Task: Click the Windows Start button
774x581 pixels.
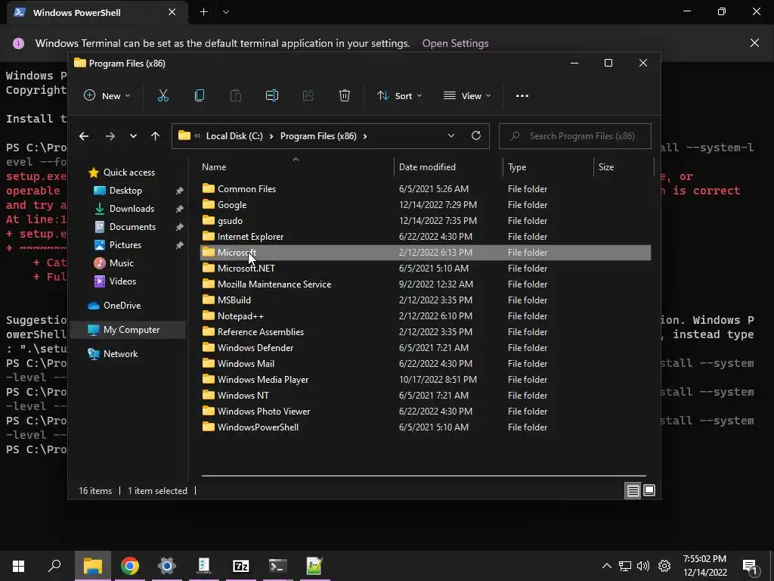Action: pos(18,566)
